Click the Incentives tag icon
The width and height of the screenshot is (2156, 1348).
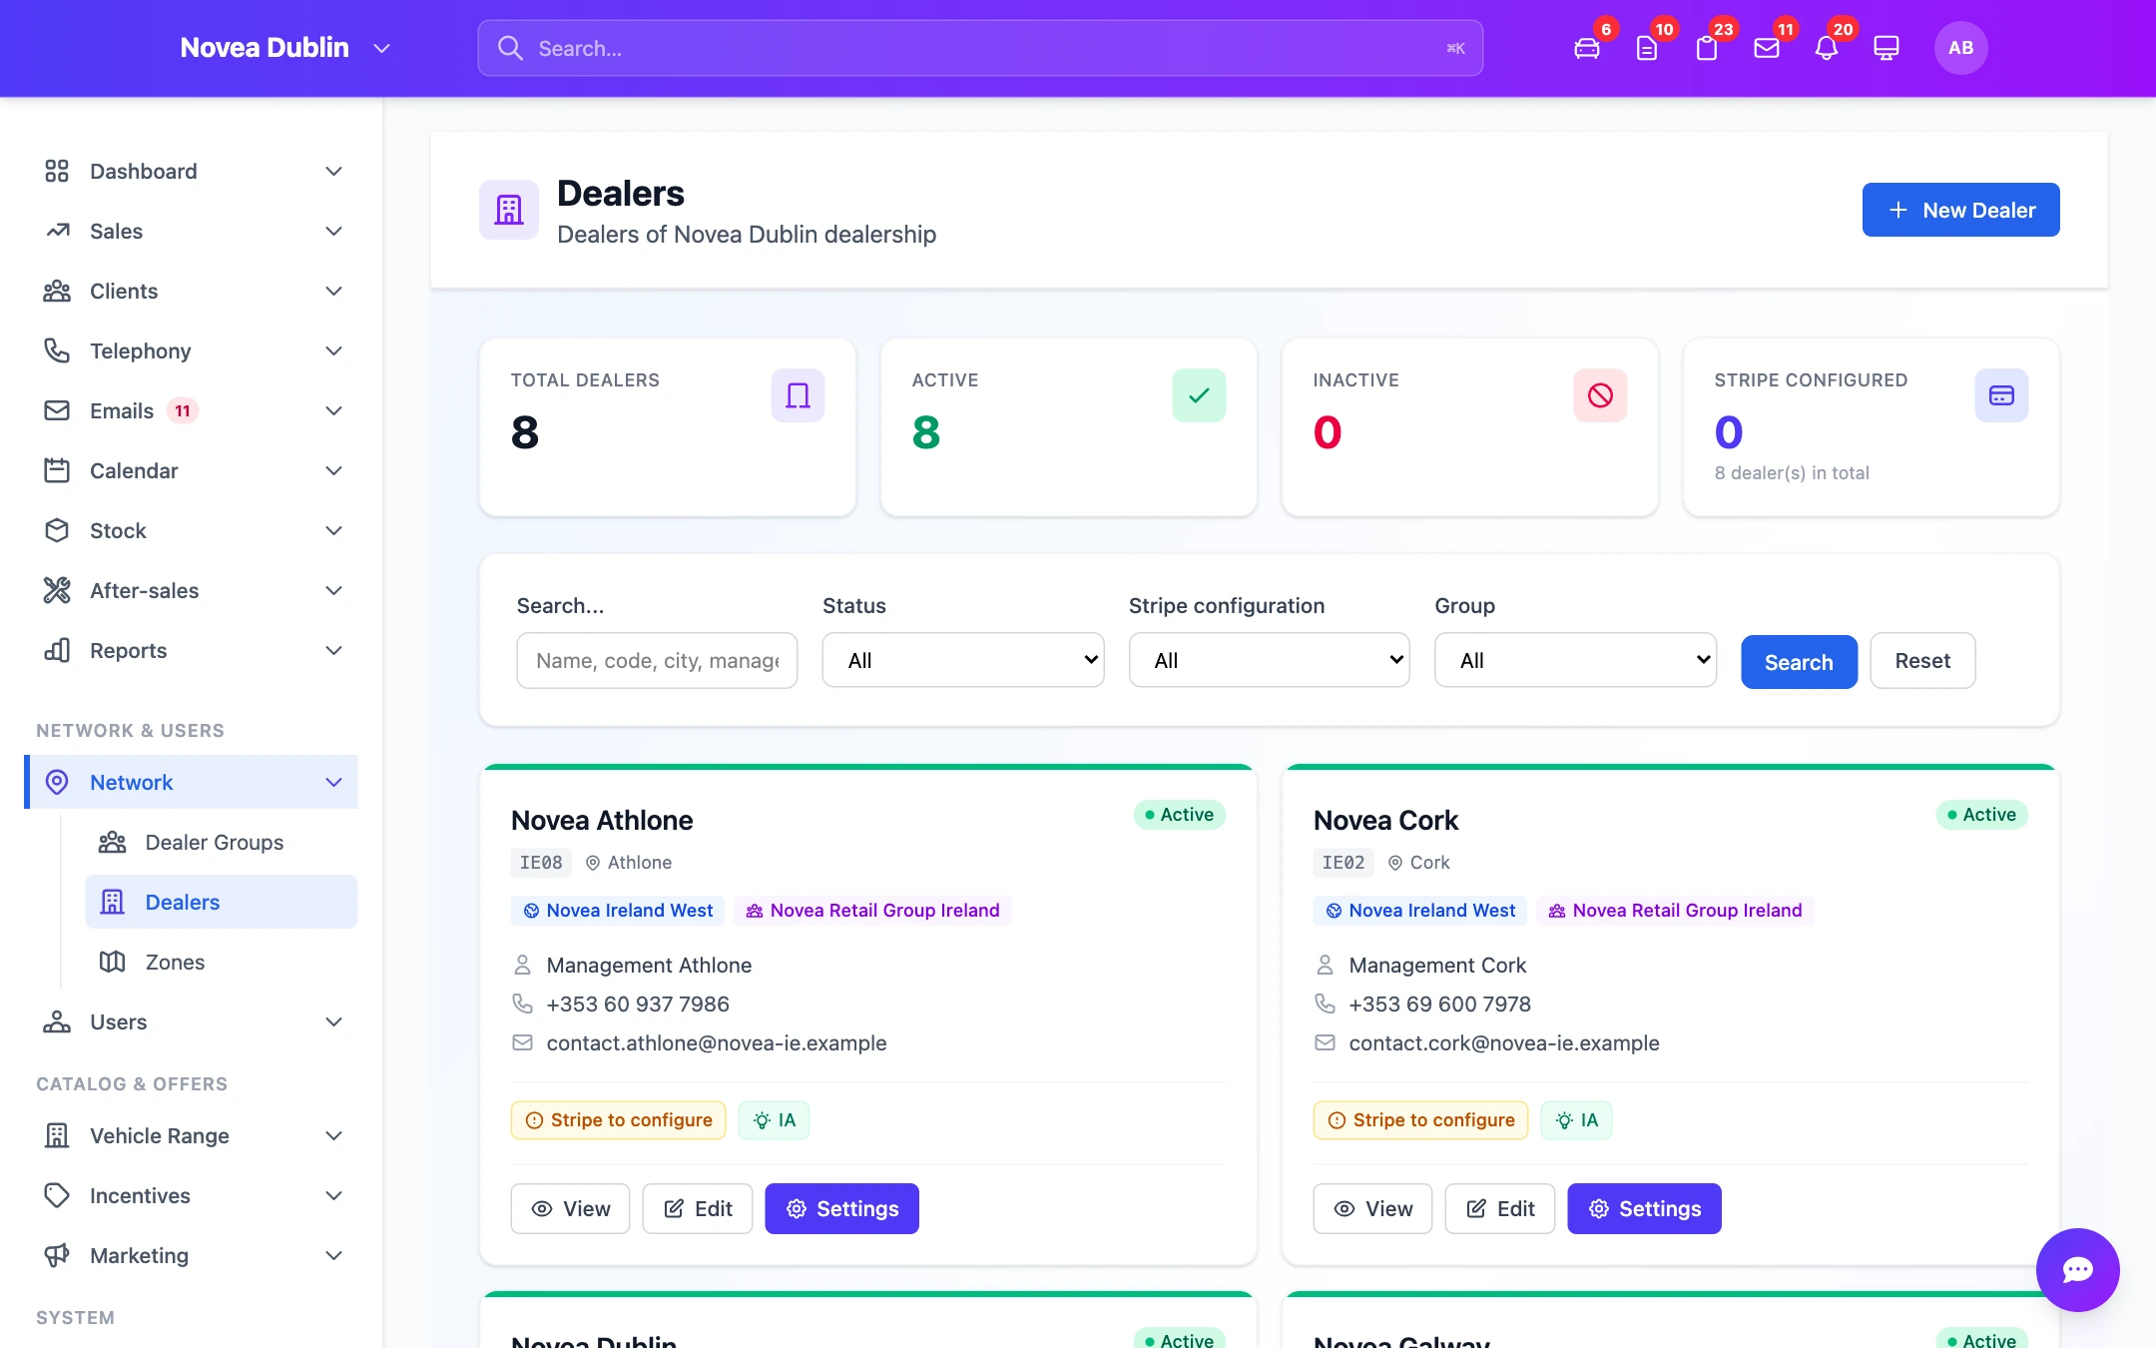pos(57,1195)
